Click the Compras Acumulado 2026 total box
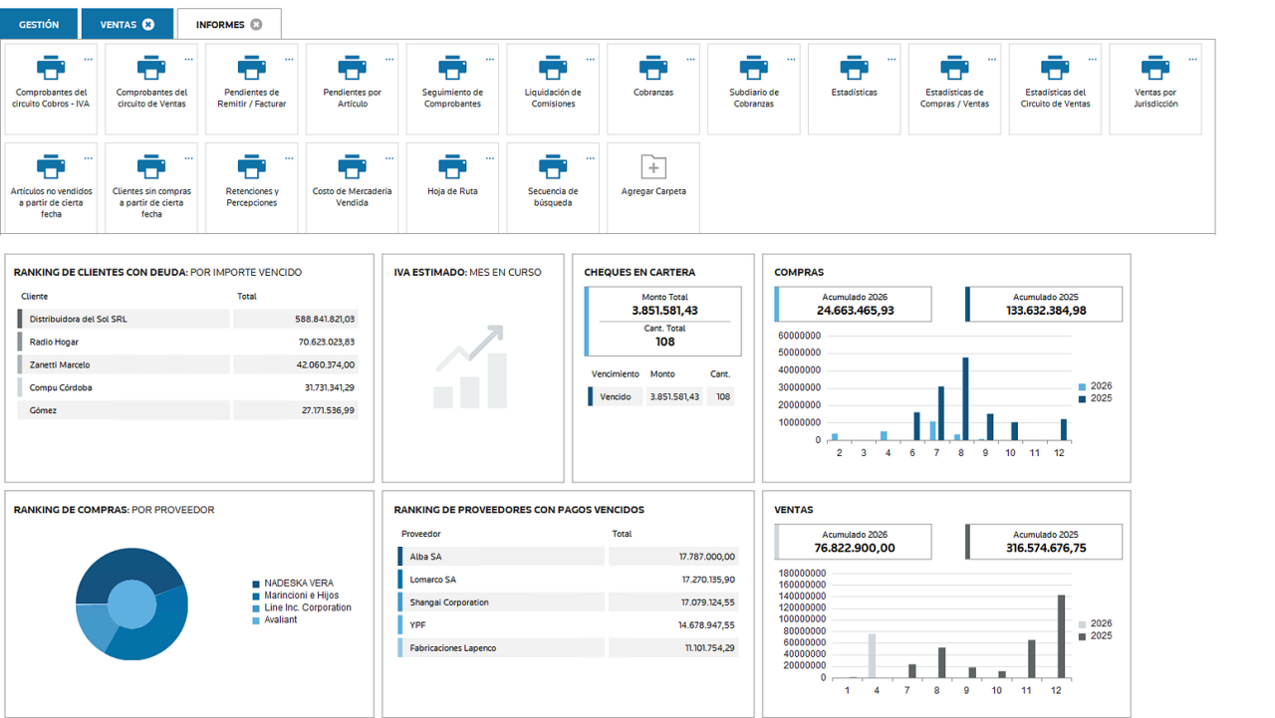This screenshot has height=718, width=1275. coord(854,305)
